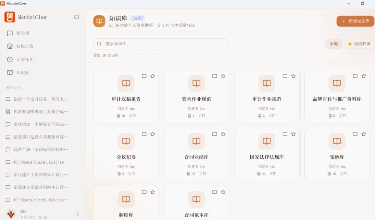Screen dimensions: 375x220
Task: Toggle favorite star on 审计作业规范 card
Action: tap(294, 76)
